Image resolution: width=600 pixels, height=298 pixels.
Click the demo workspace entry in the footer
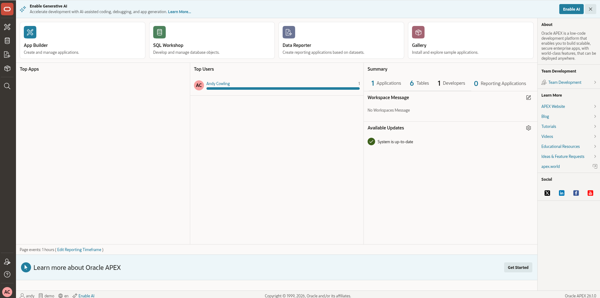pos(46,296)
